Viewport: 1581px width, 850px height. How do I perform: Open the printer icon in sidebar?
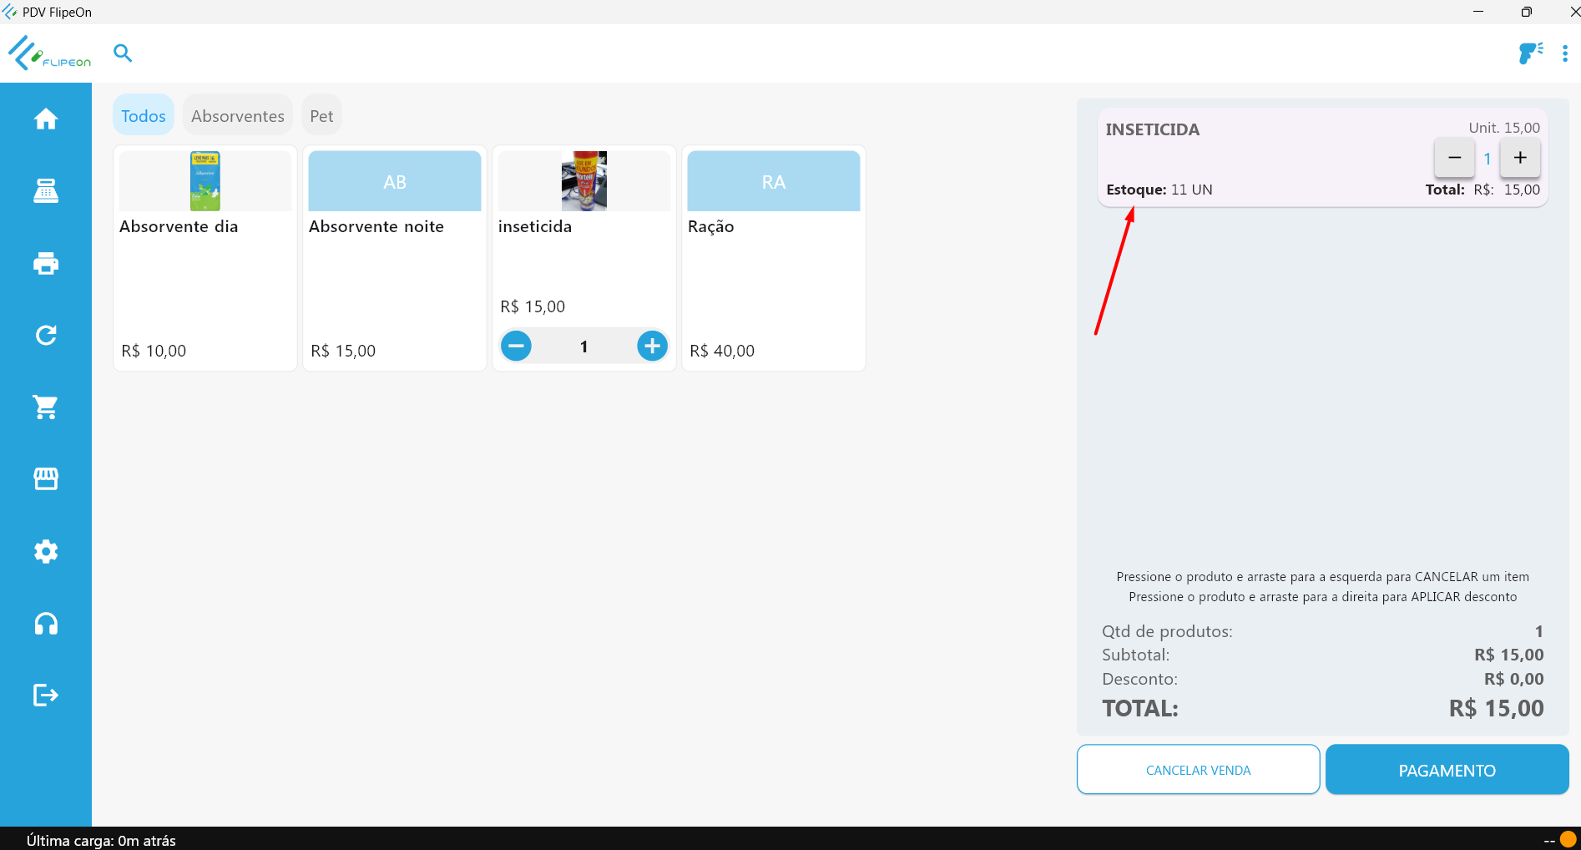click(46, 264)
